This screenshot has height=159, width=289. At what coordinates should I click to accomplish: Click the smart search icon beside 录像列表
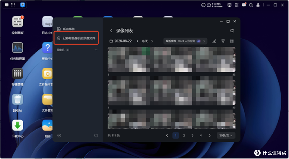[x=232, y=31]
